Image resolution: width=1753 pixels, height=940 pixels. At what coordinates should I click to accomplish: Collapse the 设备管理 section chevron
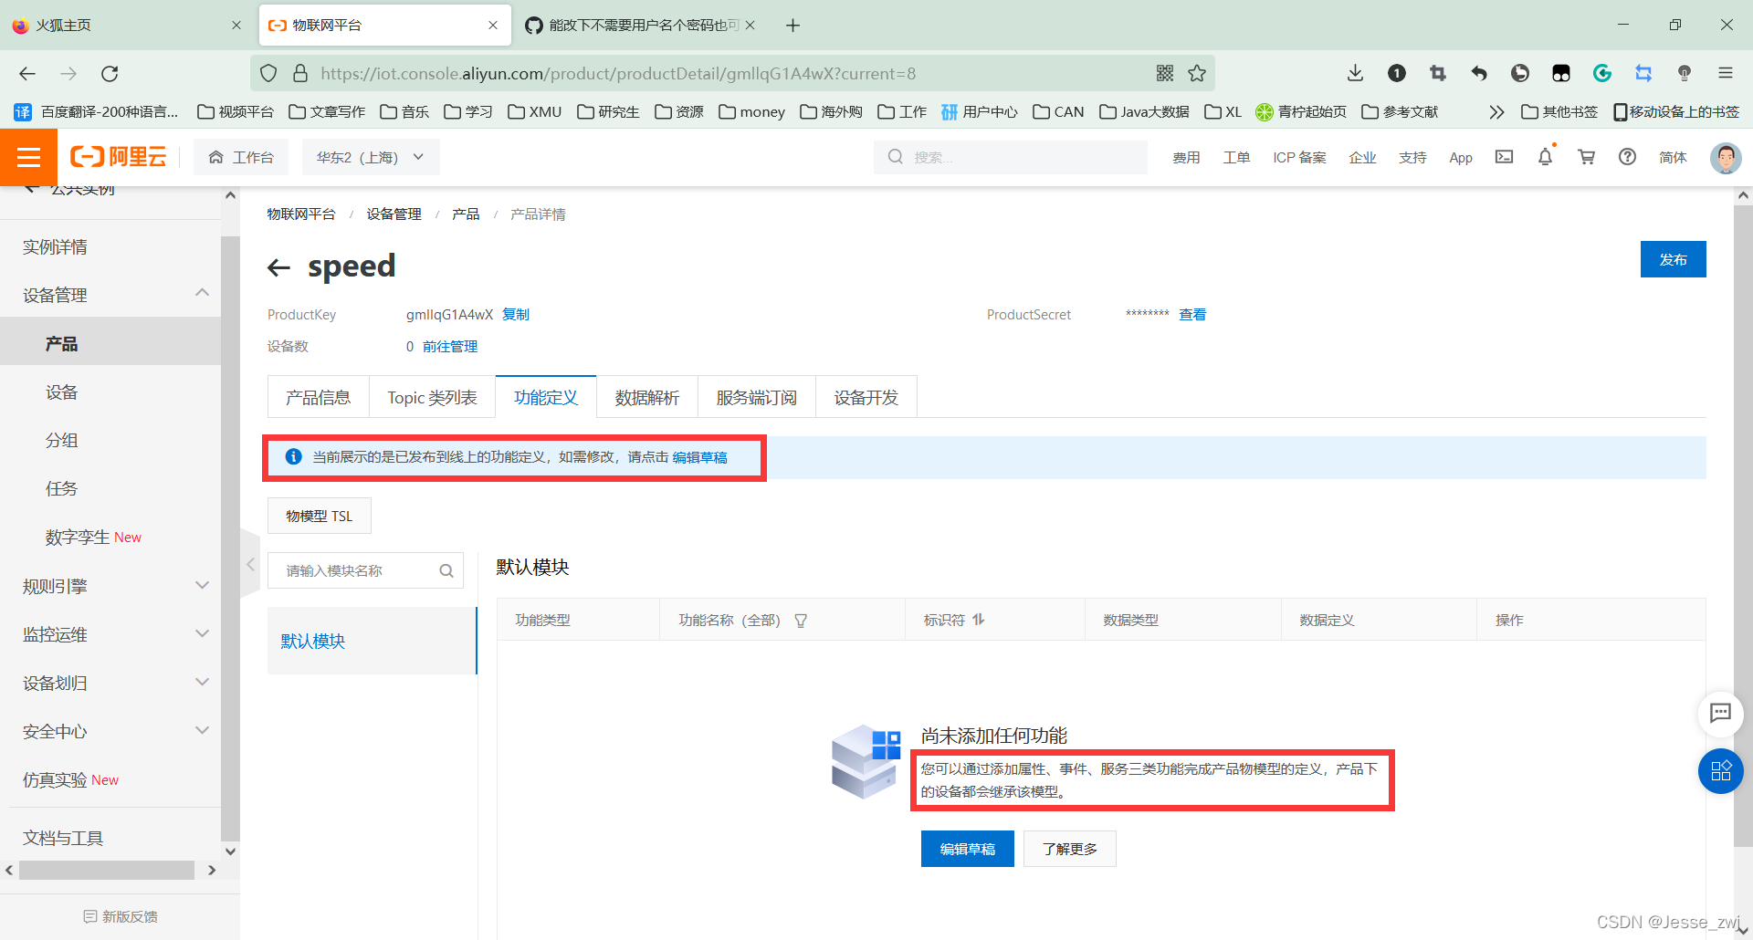click(202, 292)
